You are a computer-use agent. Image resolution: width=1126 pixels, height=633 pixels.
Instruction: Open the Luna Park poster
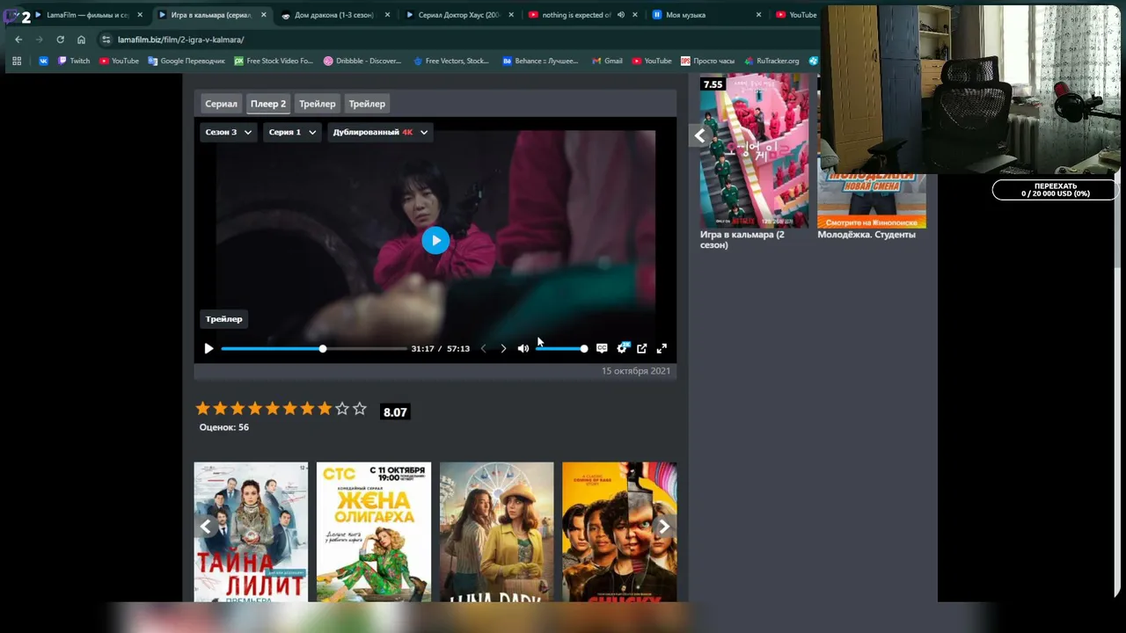[x=497, y=532]
